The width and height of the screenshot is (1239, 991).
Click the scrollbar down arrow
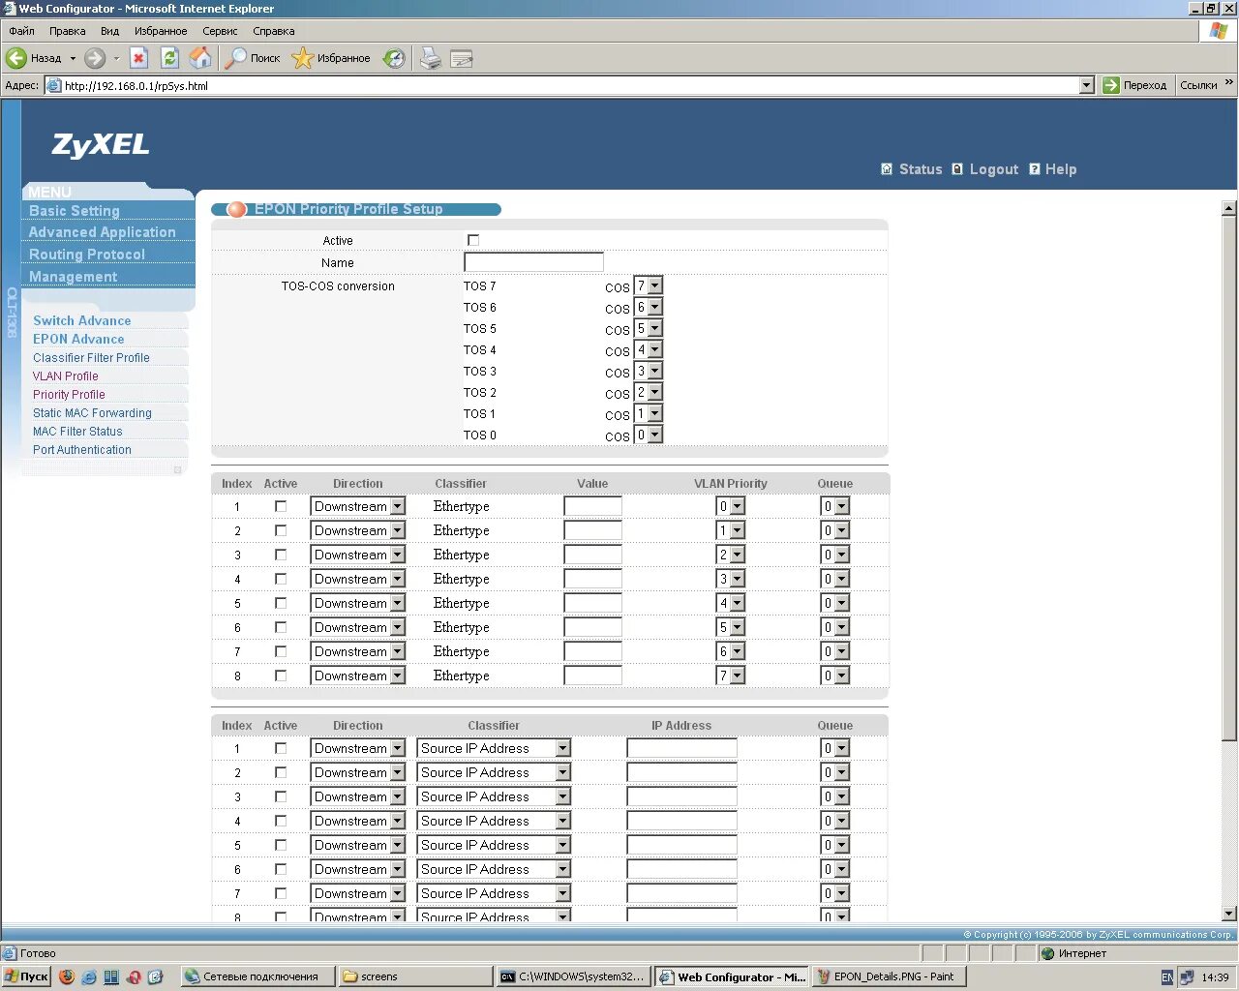point(1229,914)
